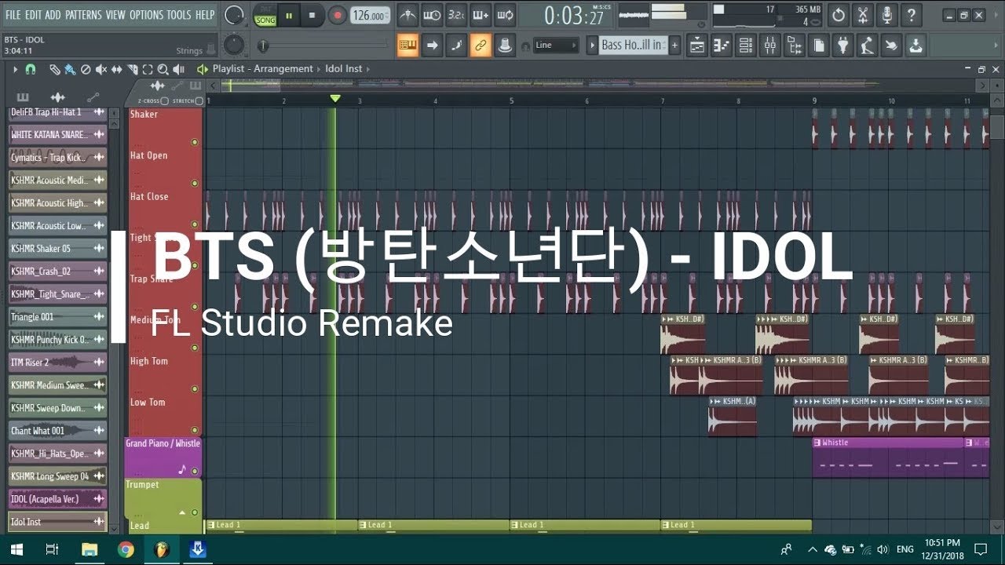Switch Pat/Song mode toggle
Screen dimensions: 1005x565
click(x=265, y=15)
